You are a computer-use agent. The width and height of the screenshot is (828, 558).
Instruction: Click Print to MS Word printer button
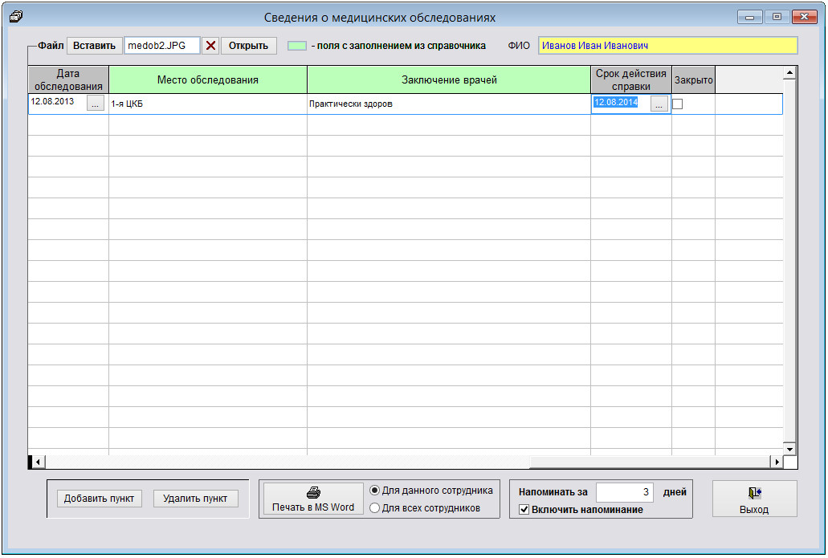click(x=313, y=499)
